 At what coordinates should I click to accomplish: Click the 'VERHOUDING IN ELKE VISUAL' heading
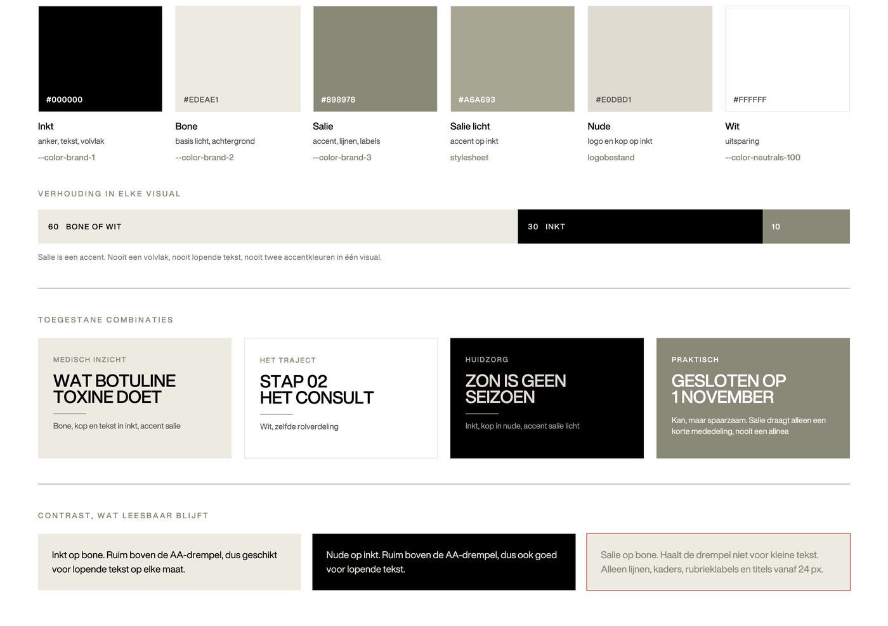(x=109, y=194)
